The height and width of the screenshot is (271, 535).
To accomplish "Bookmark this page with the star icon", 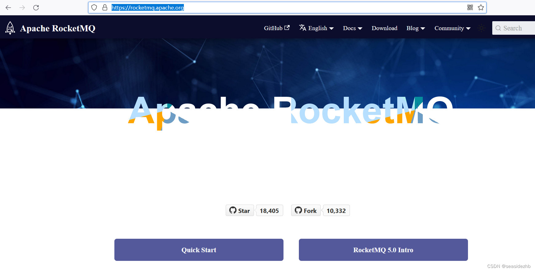I will (481, 8).
